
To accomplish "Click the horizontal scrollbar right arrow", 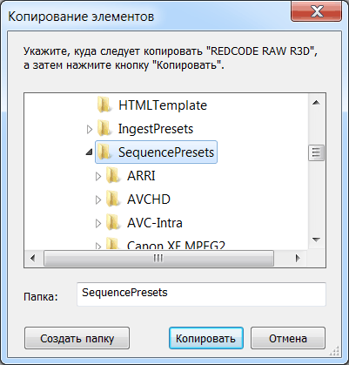I will (x=298, y=258).
